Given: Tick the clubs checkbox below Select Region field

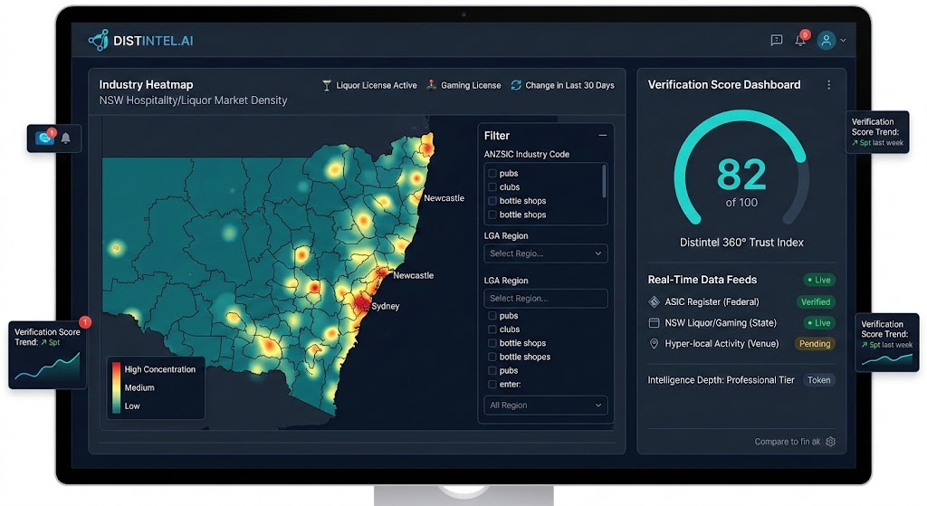Looking at the screenshot, I should point(492,329).
